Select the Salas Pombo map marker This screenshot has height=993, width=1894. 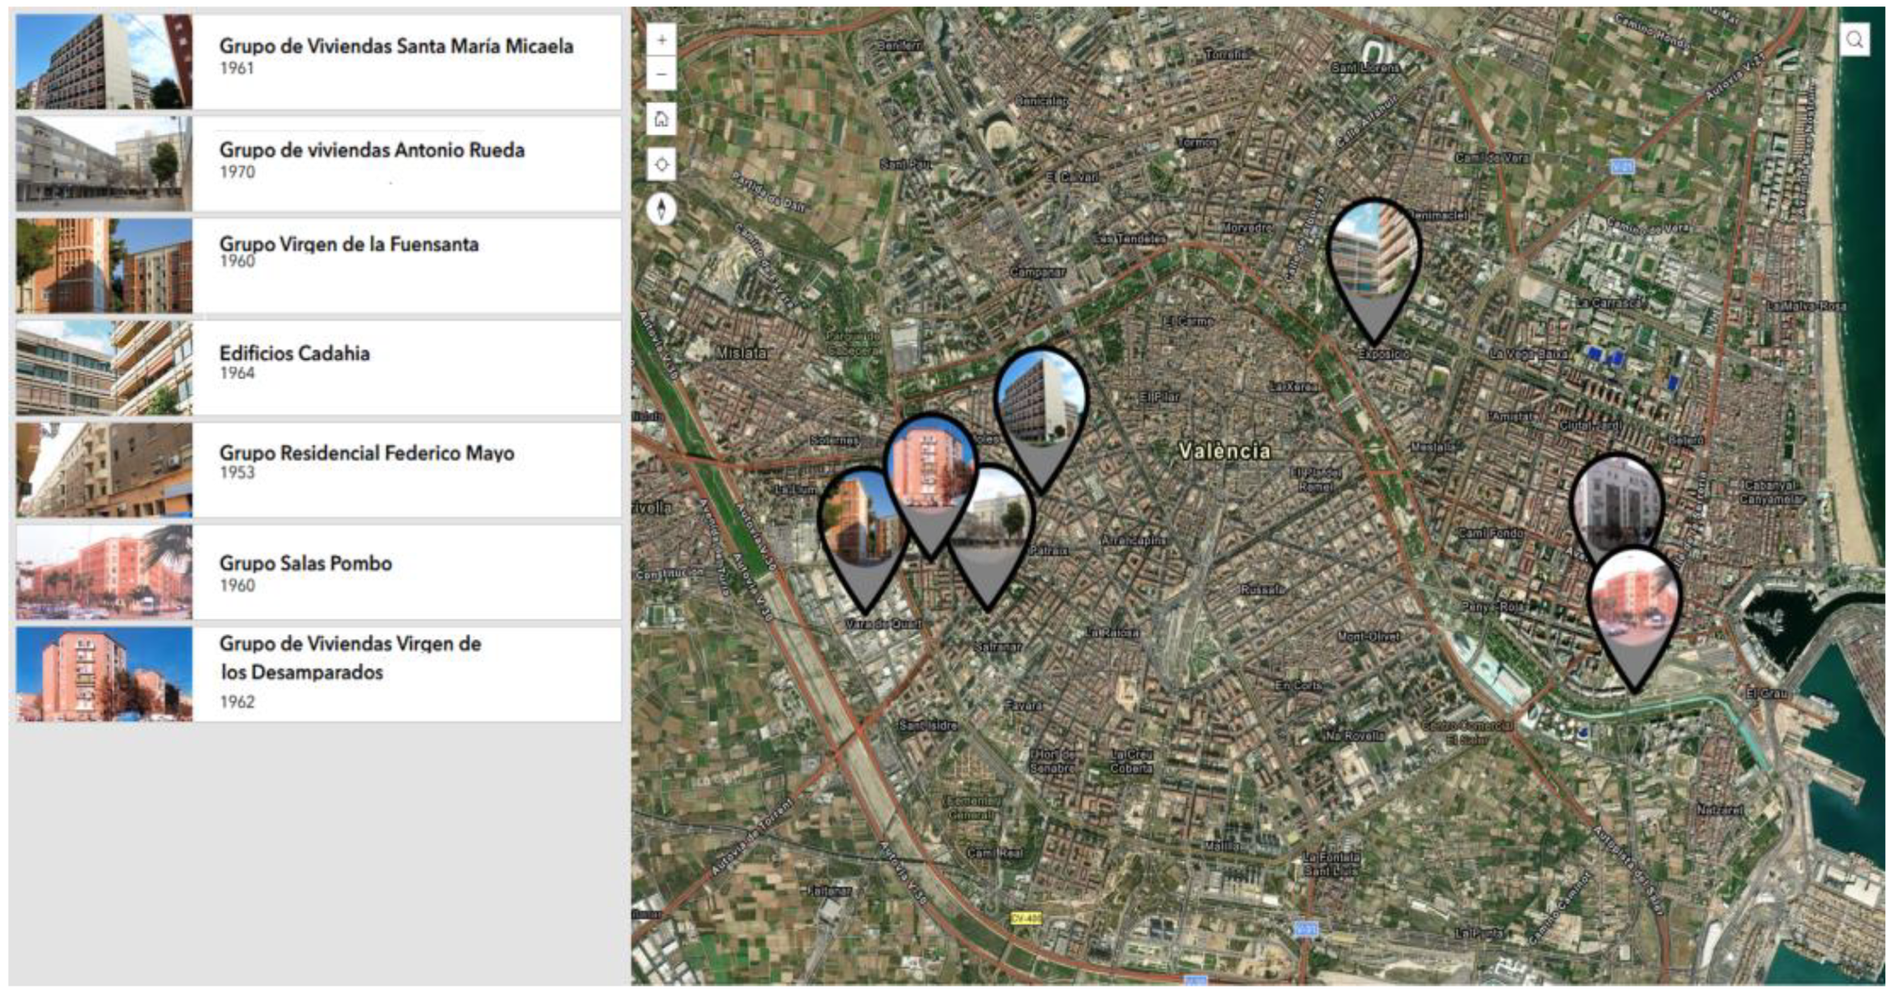[x=1635, y=599]
